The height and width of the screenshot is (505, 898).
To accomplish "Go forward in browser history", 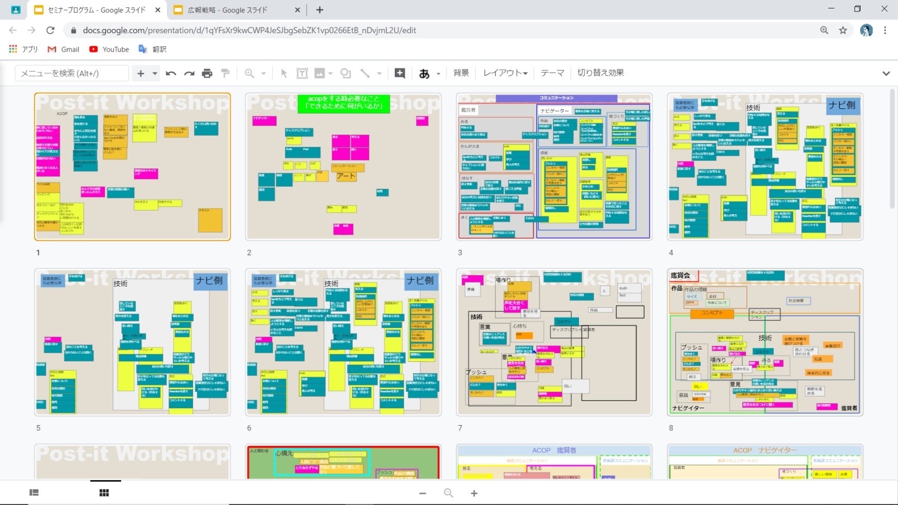I will (32, 31).
